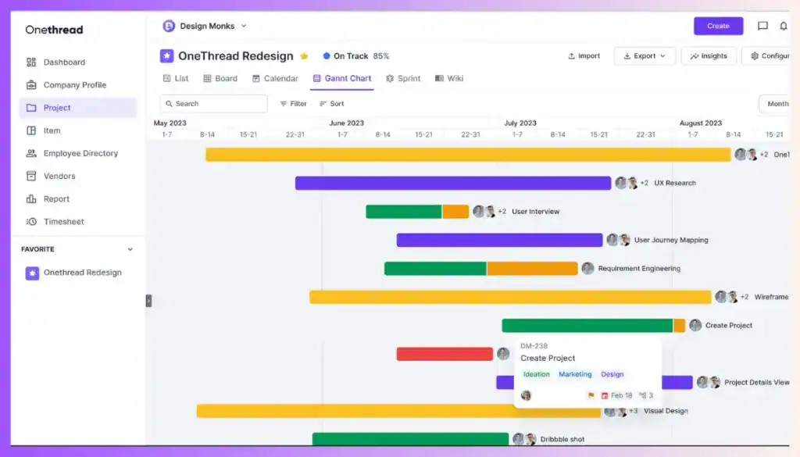
Task: Open the Month view dropdown
Action: 775,104
